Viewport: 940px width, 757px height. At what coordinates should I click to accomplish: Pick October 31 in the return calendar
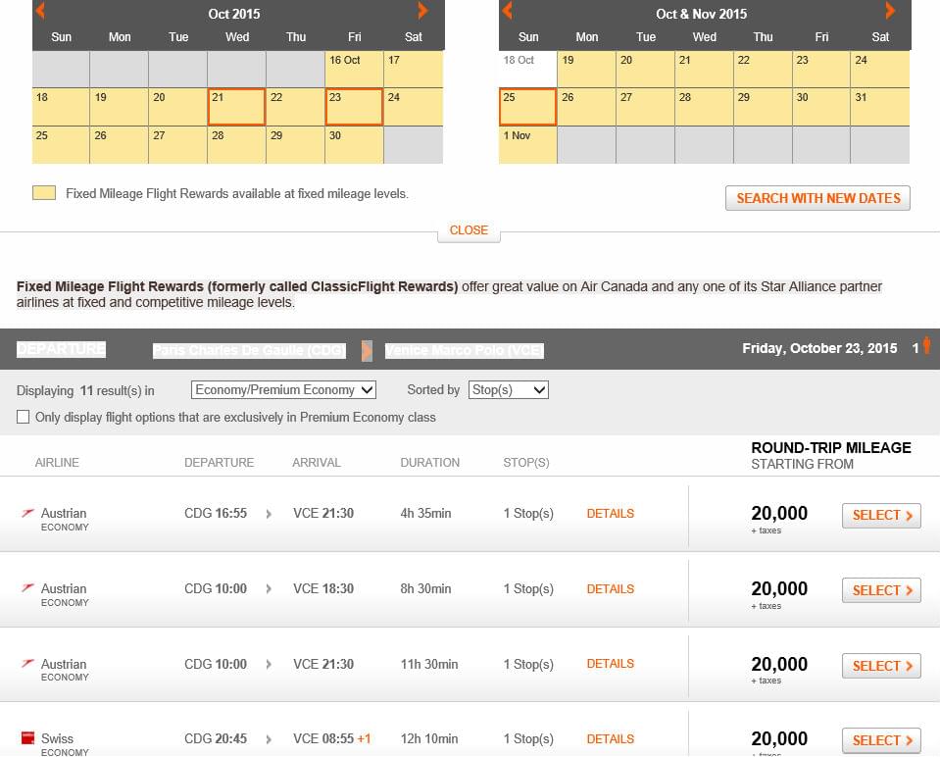tap(879, 107)
